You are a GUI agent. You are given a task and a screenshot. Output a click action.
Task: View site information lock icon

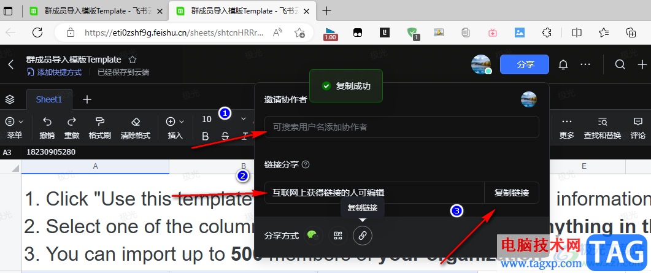click(x=70, y=33)
